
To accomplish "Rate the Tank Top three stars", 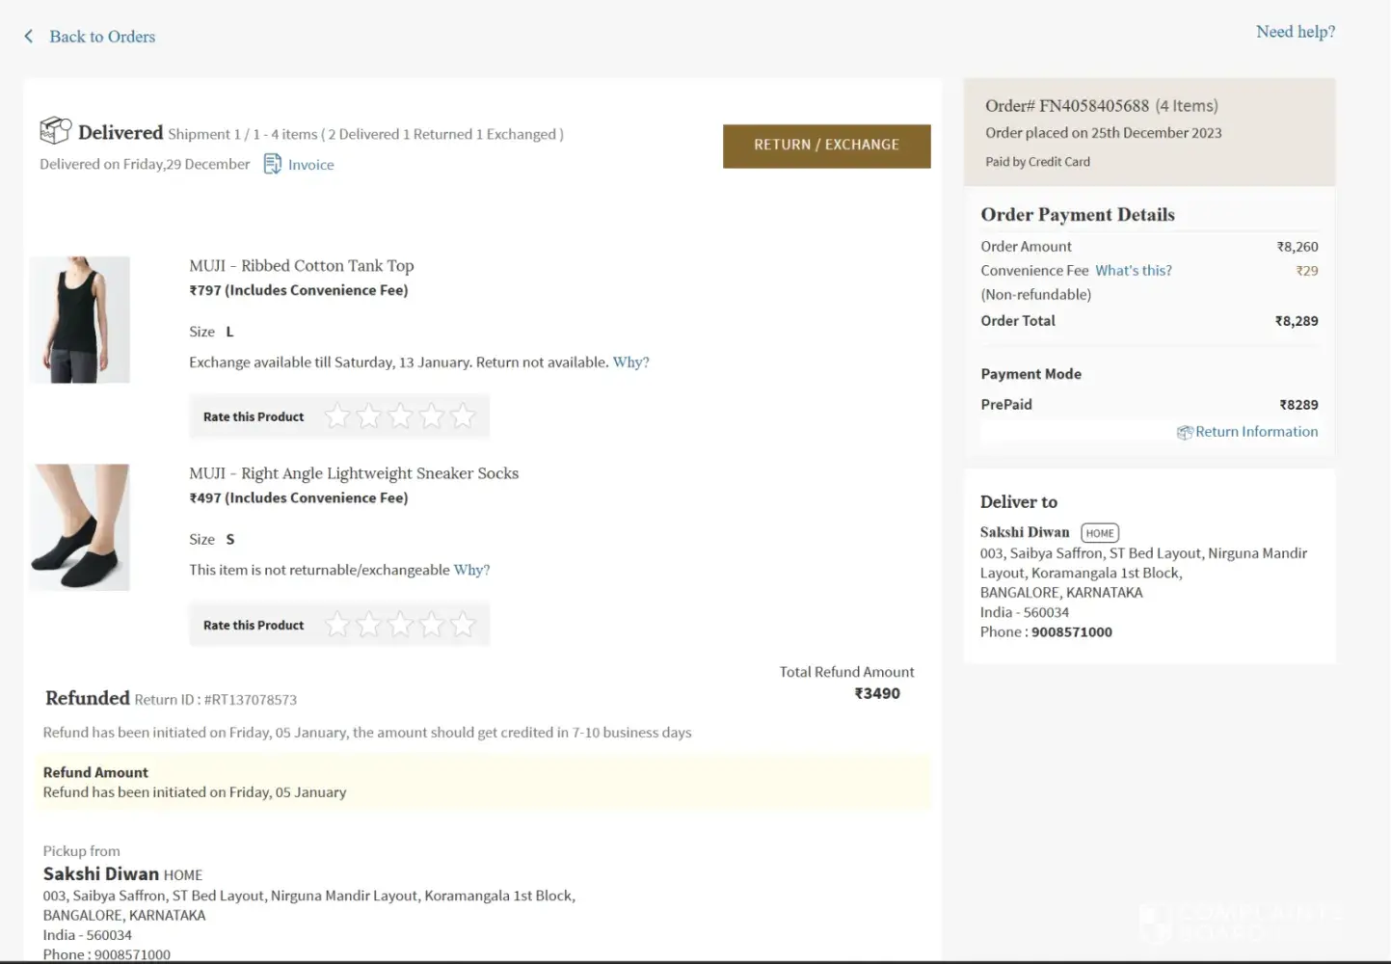I will 400,416.
